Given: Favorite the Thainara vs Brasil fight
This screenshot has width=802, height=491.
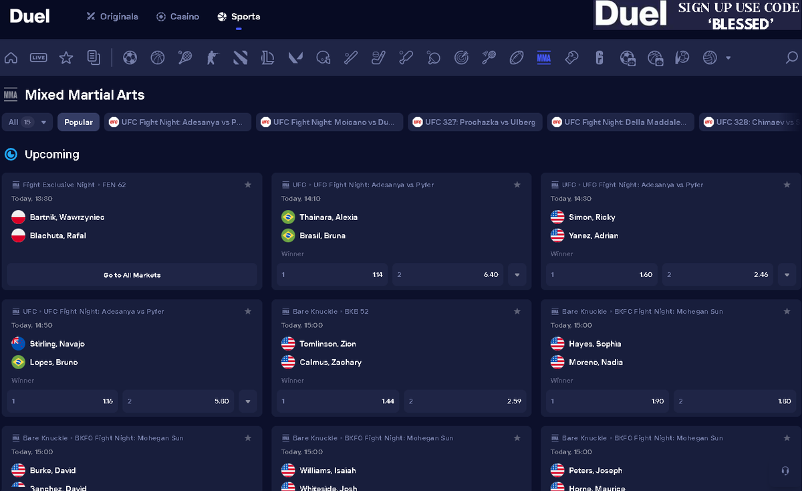Looking at the screenshot, I should point(517,185).
